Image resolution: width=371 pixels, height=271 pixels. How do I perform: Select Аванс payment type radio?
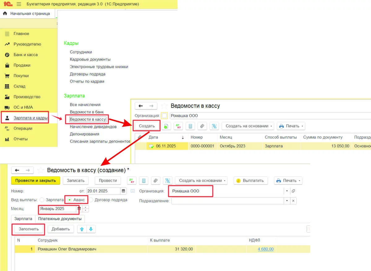70,200
